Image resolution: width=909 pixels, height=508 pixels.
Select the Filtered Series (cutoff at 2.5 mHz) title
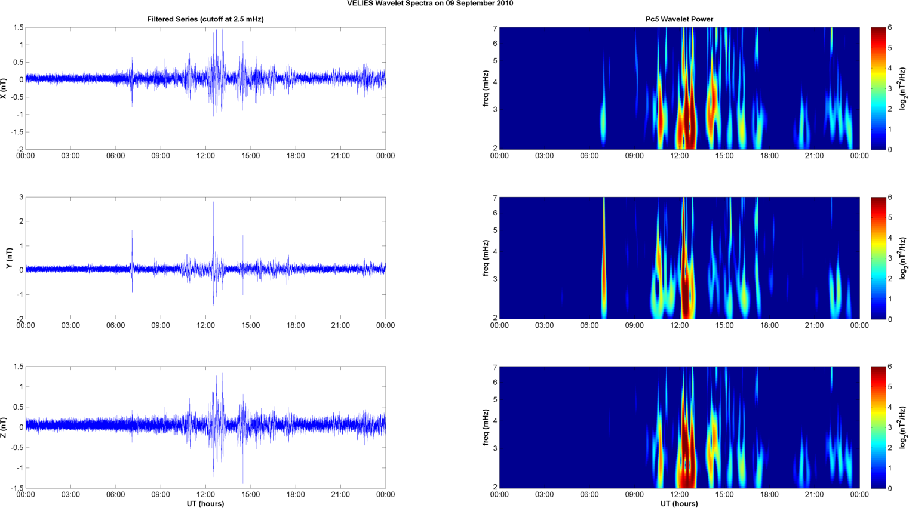[205, 19]
